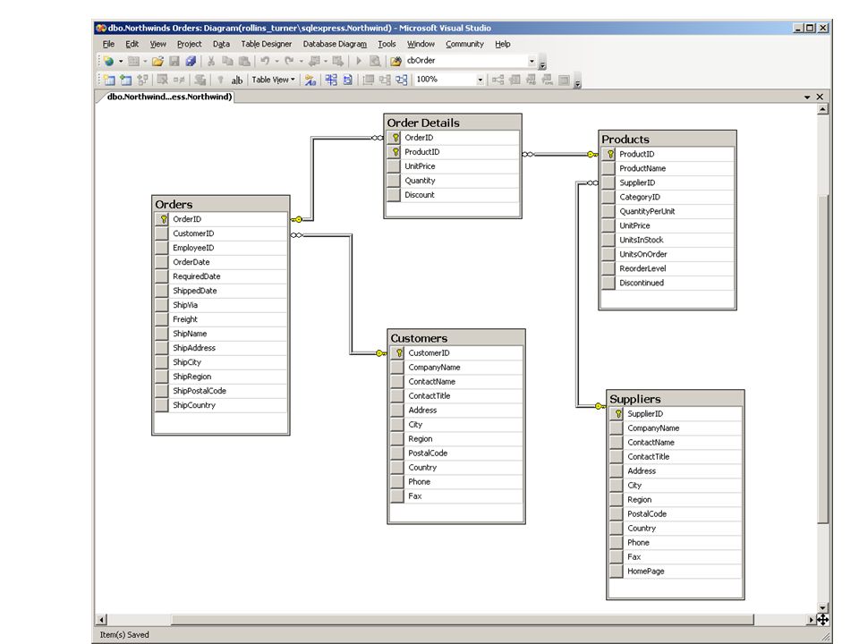Select the Suppliers table title bar
The height and width of the screenshot is (644, 859).
click(675, 399)
